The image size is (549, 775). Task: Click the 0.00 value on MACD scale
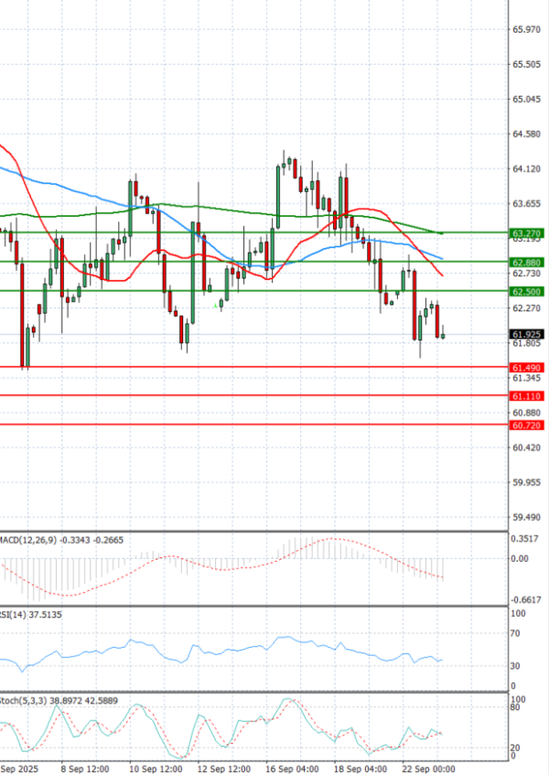coord(520,558)
